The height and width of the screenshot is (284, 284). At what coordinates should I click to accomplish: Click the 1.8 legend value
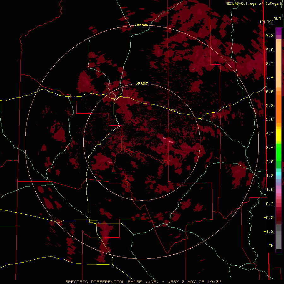pos(270,175)
